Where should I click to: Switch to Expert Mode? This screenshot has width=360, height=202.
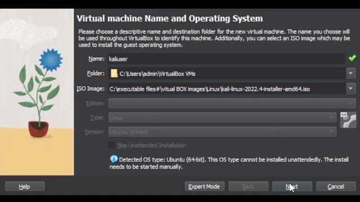point(204,186)
